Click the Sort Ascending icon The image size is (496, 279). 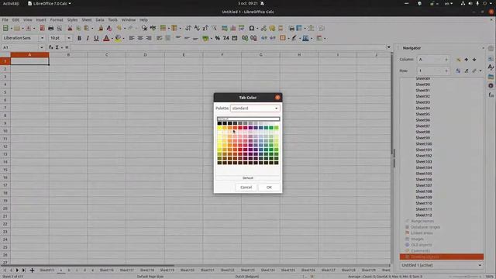(x=197, y=29)
